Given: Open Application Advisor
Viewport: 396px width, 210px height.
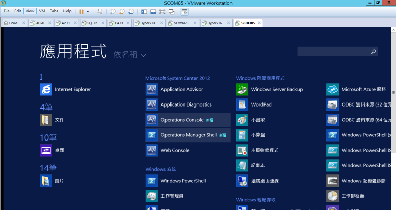Looking at the screenshot, I should click(x=181, y=89).
